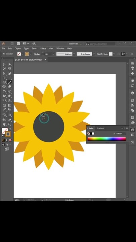Select the Shape Builder tool

coord(4,100)
